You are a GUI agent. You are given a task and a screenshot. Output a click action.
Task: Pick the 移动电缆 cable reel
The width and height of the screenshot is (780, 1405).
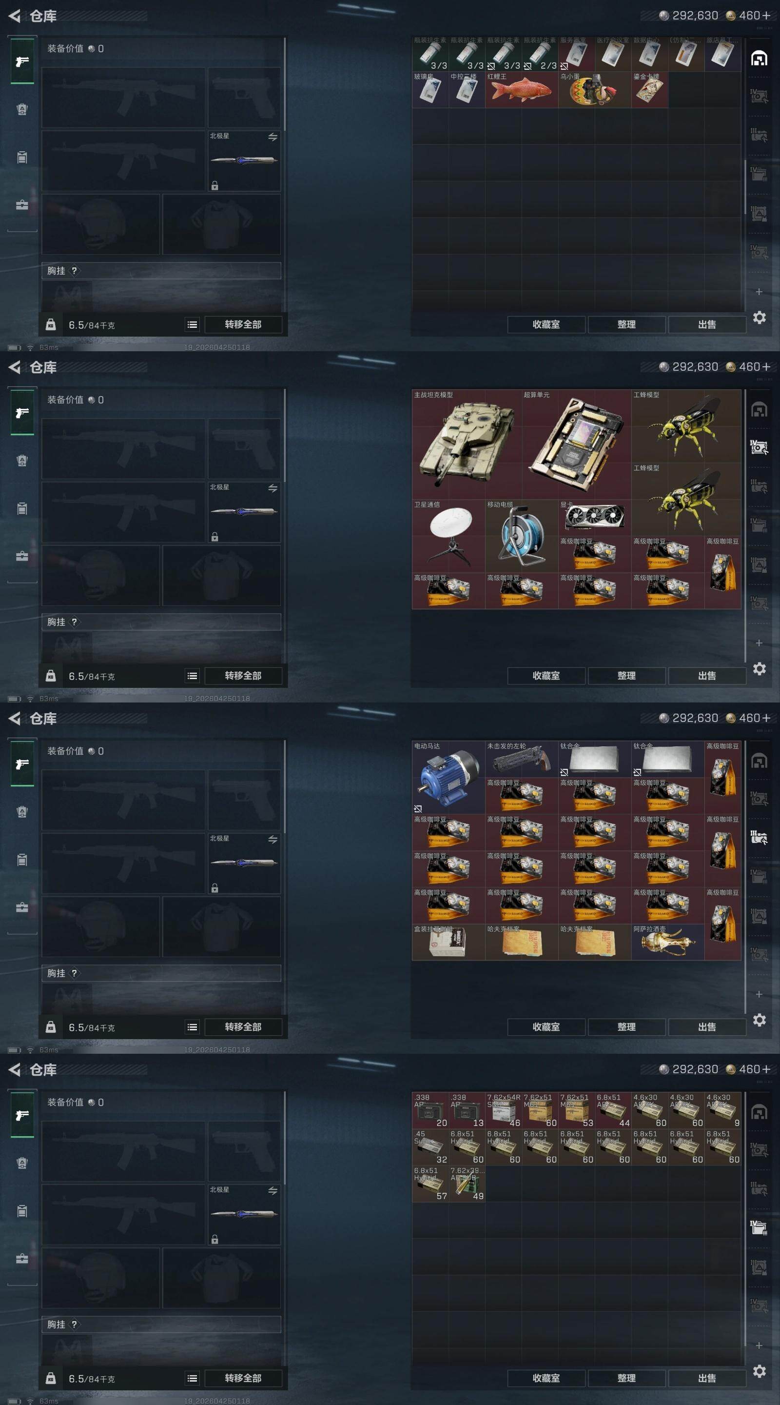click(x=522, y=536)
